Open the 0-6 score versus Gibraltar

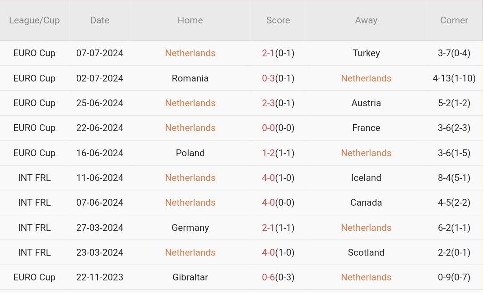pyautogui.click(x=268, y=277)
